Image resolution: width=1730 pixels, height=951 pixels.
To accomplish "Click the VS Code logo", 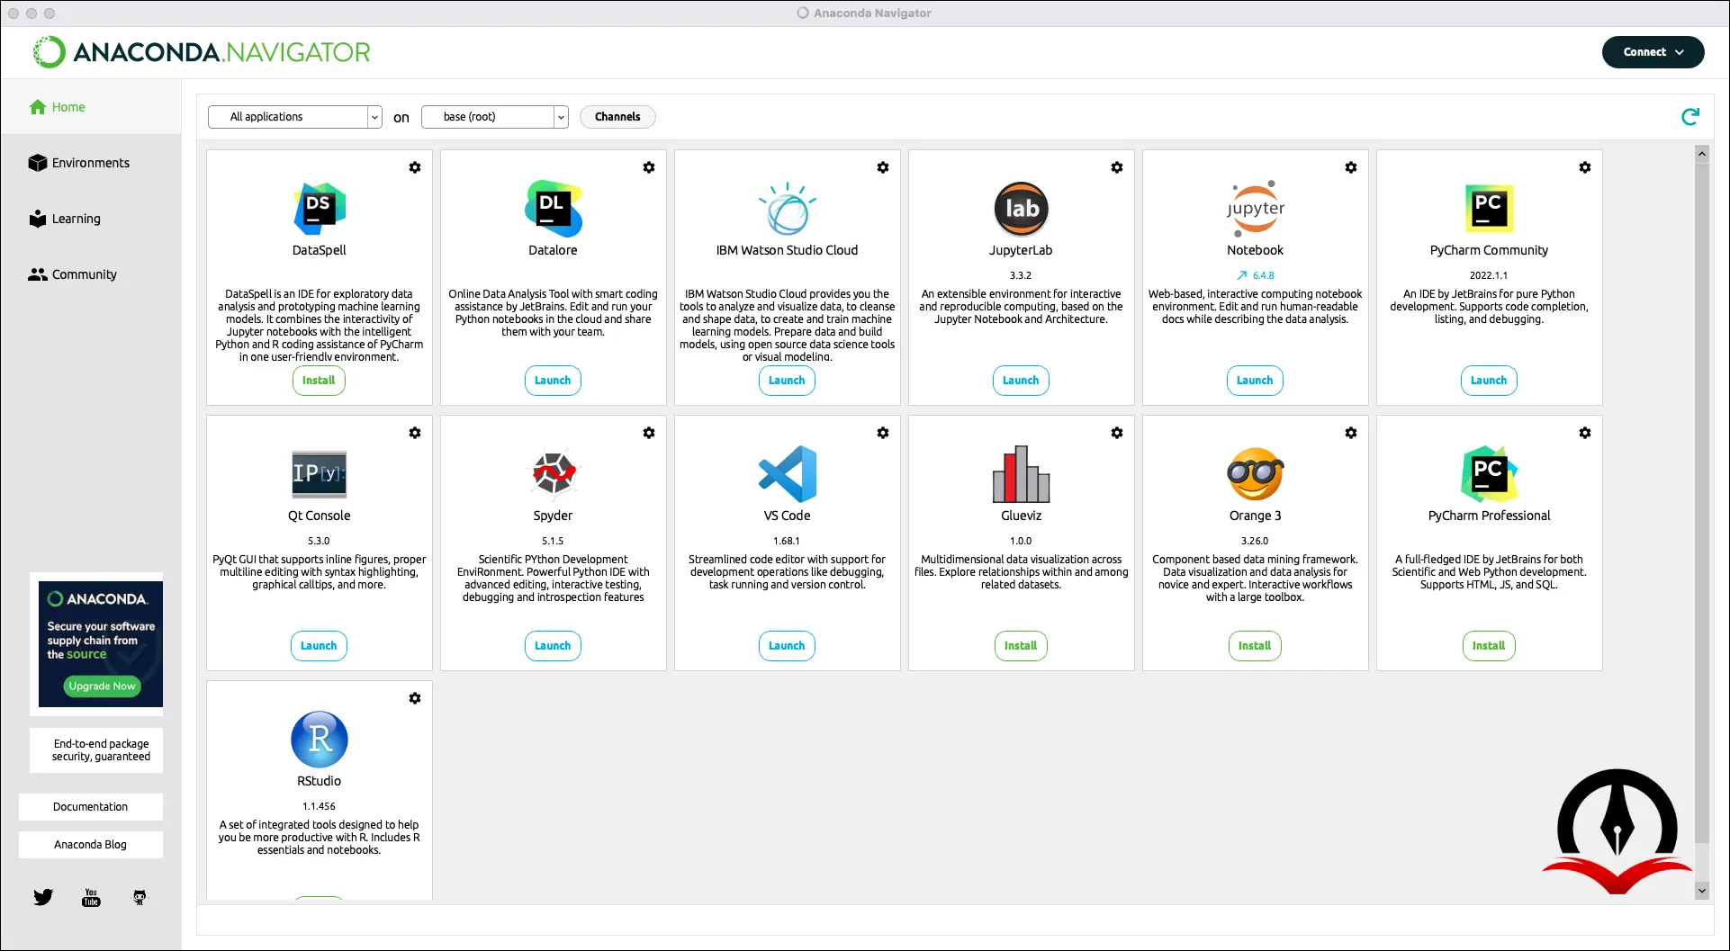I will coord(788,474).
